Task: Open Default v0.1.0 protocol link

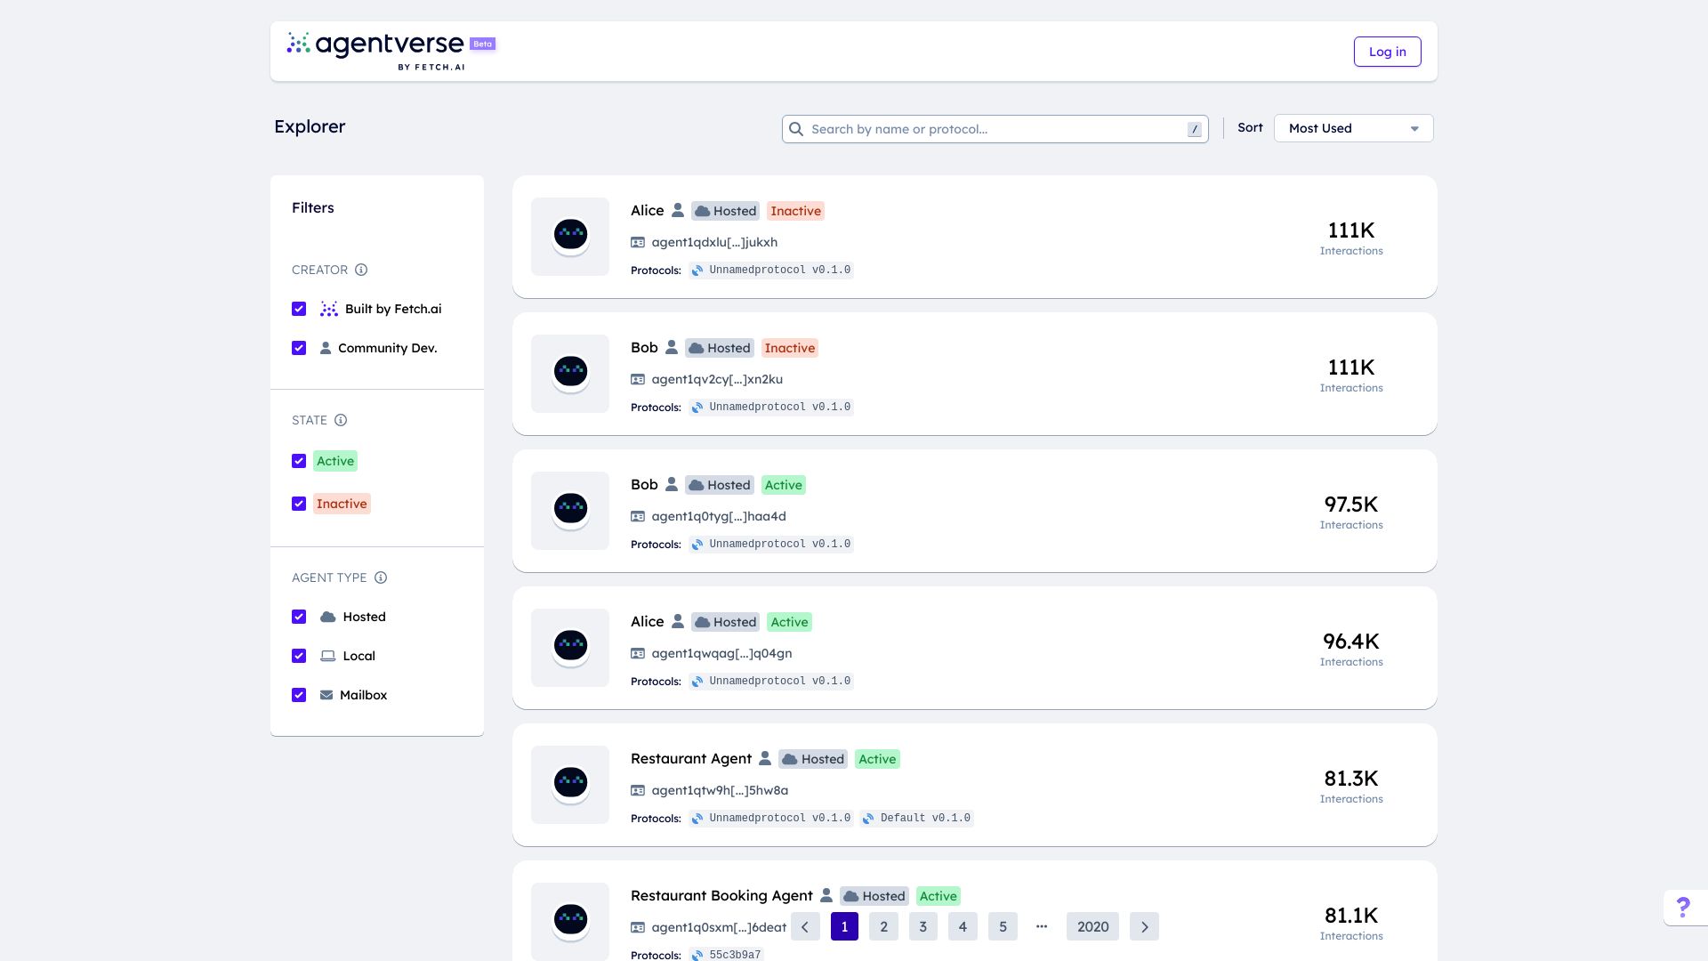Action: point(917,818)
